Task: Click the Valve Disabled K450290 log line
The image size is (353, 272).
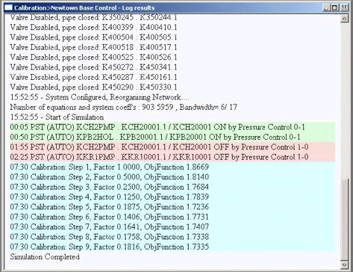Action: pos(94,87)
